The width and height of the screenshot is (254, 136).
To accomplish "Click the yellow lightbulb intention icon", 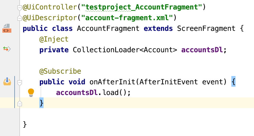I will coord(31,92).
